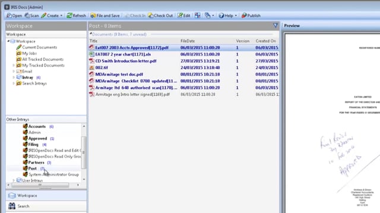Expand the User Intrays node
Image resolution: width=380 pixels, height=213 pixels.
tap(14, 180)
